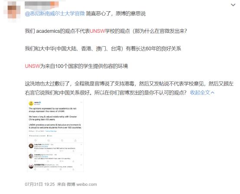The image size is (240, 194).
Task: Open the panda avatar of the last reply
Action: [31, 166]
